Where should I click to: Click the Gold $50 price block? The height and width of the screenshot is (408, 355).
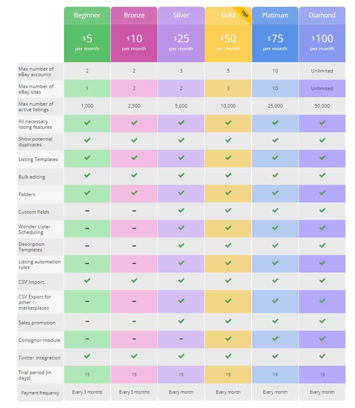pyautogui.click(x=228, y=42)
